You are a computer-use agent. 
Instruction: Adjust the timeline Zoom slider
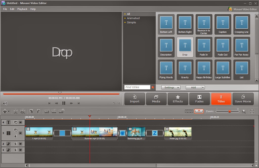pos(230,111)
